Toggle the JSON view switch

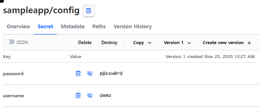tap(10, 42)
